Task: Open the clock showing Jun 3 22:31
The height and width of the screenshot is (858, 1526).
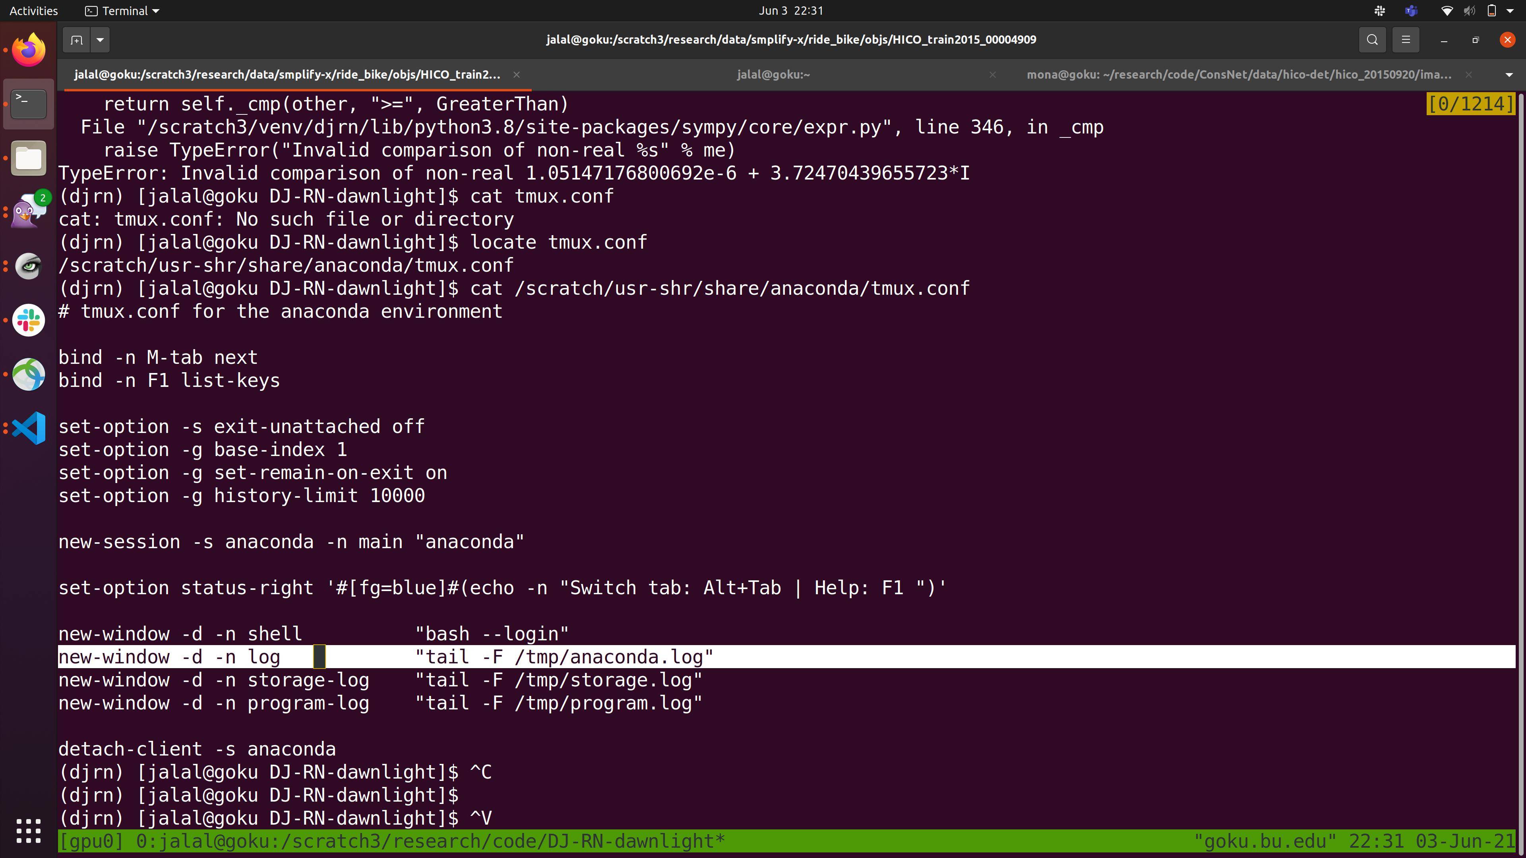Action: point(791,11)
